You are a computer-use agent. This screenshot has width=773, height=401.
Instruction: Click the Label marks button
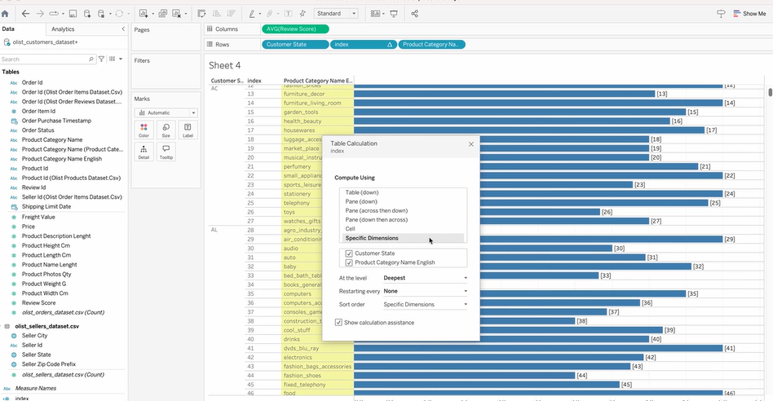pos(188,129)
